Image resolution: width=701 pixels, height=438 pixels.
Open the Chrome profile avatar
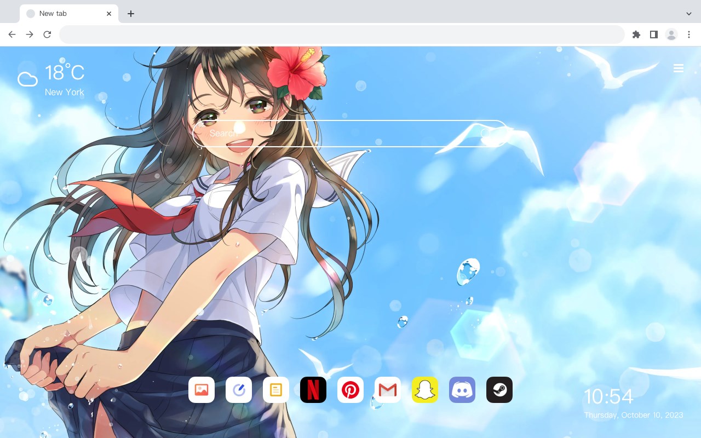[x=671, y=34]
